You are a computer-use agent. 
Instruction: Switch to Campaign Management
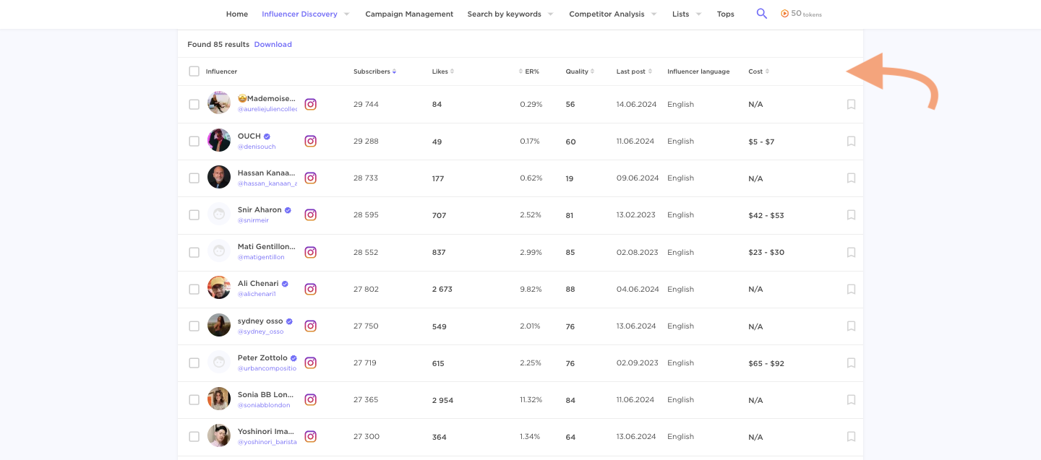(409, 14)
